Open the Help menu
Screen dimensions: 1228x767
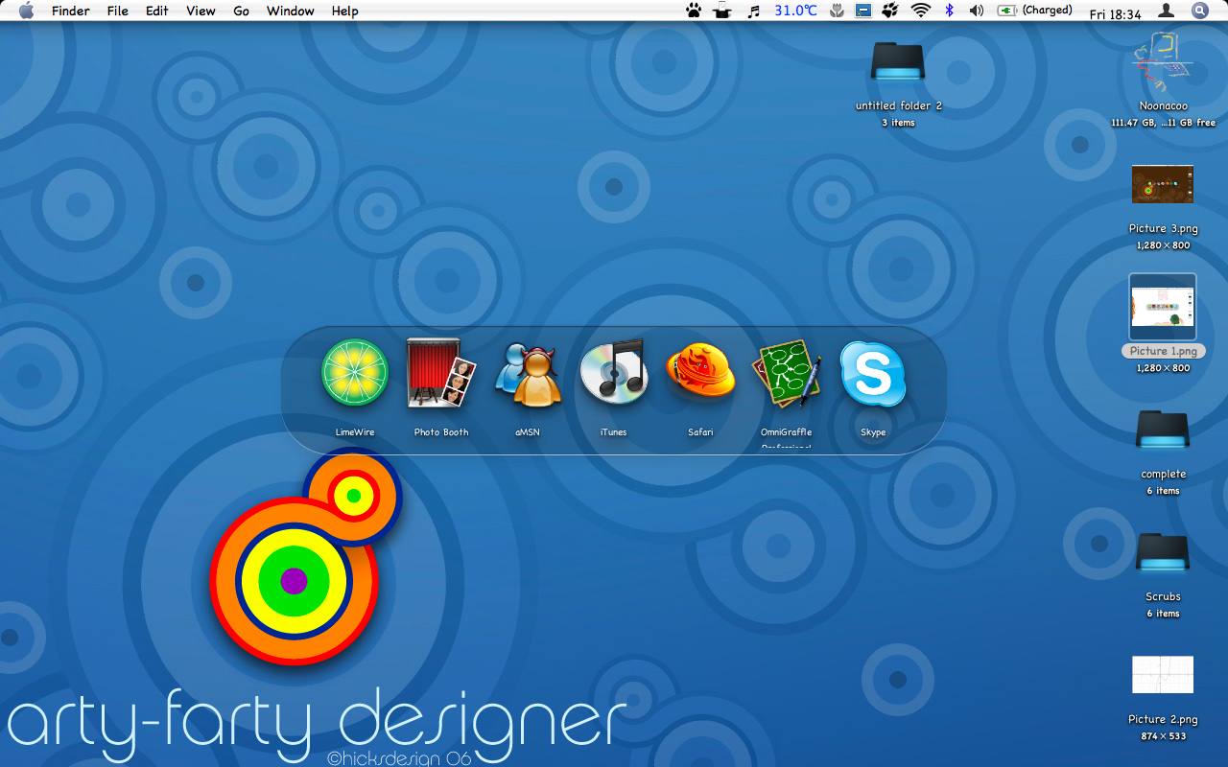pos(344,11)
